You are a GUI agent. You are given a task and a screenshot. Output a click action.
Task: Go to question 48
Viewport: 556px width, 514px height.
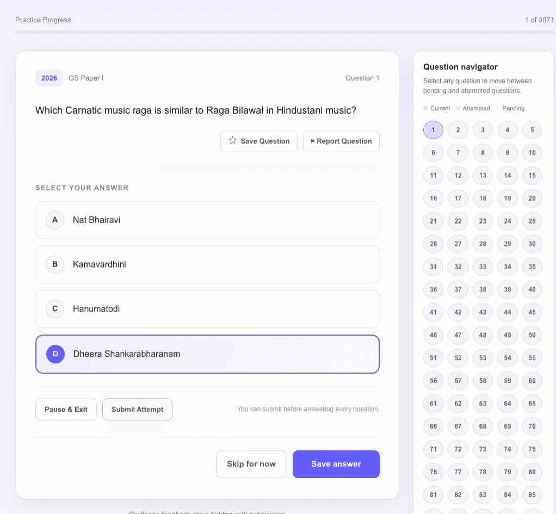coord(483,335)
